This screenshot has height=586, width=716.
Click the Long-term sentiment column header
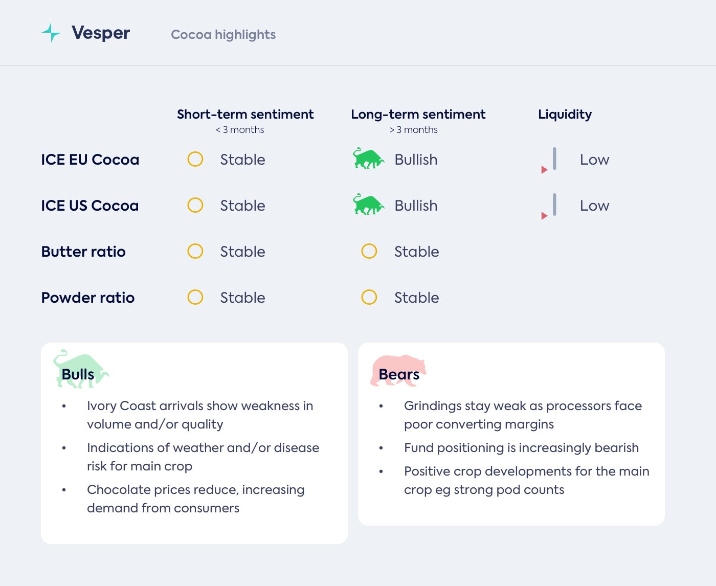[418, 115]
